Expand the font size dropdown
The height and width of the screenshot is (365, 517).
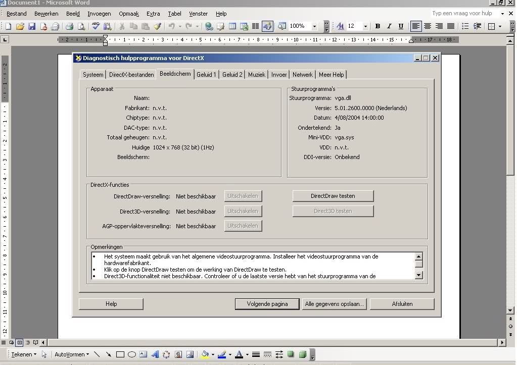pyautogui.click(x=365, y=26)
